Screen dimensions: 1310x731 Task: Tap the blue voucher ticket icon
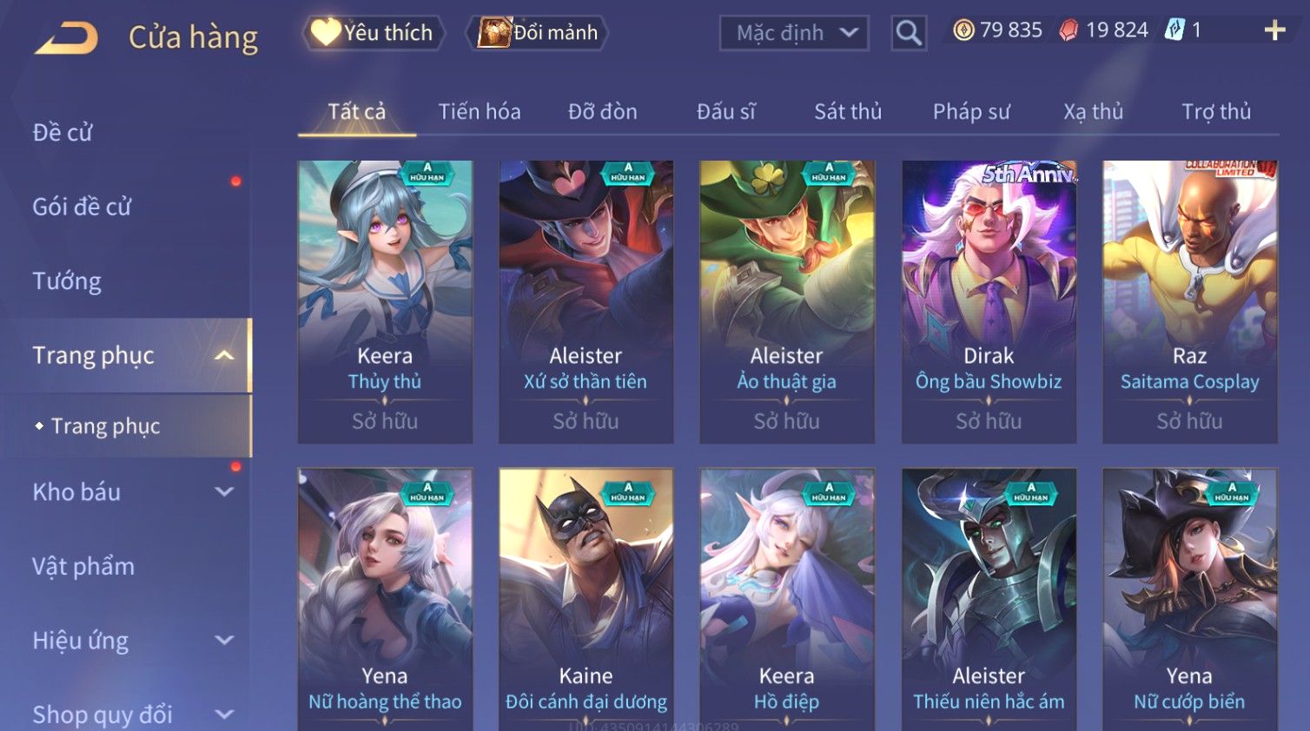pyautogui.click(x=1174, y=30)
